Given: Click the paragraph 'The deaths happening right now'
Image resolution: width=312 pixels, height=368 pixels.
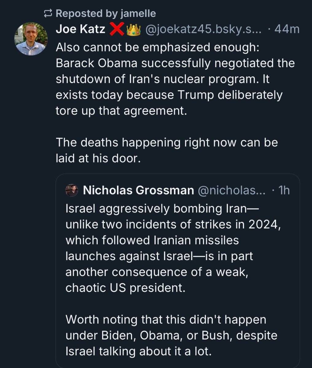Looking at the screenshot, I should (x=167, y=150).
